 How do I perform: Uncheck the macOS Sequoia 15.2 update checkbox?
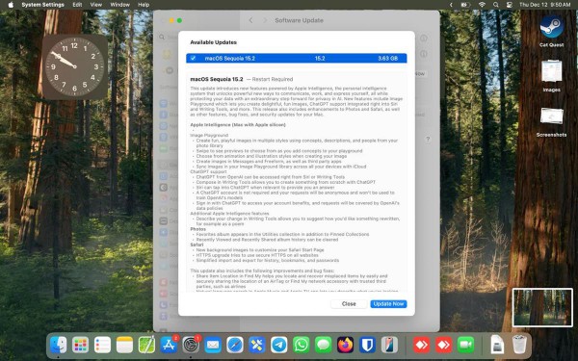pyautogui.click(x=193, y=58)
